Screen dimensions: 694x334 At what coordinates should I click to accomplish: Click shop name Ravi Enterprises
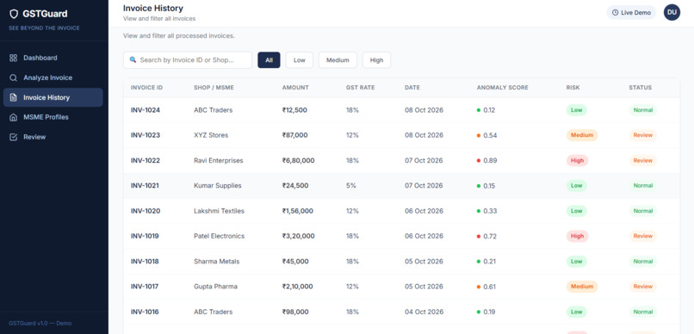(219, 161)
